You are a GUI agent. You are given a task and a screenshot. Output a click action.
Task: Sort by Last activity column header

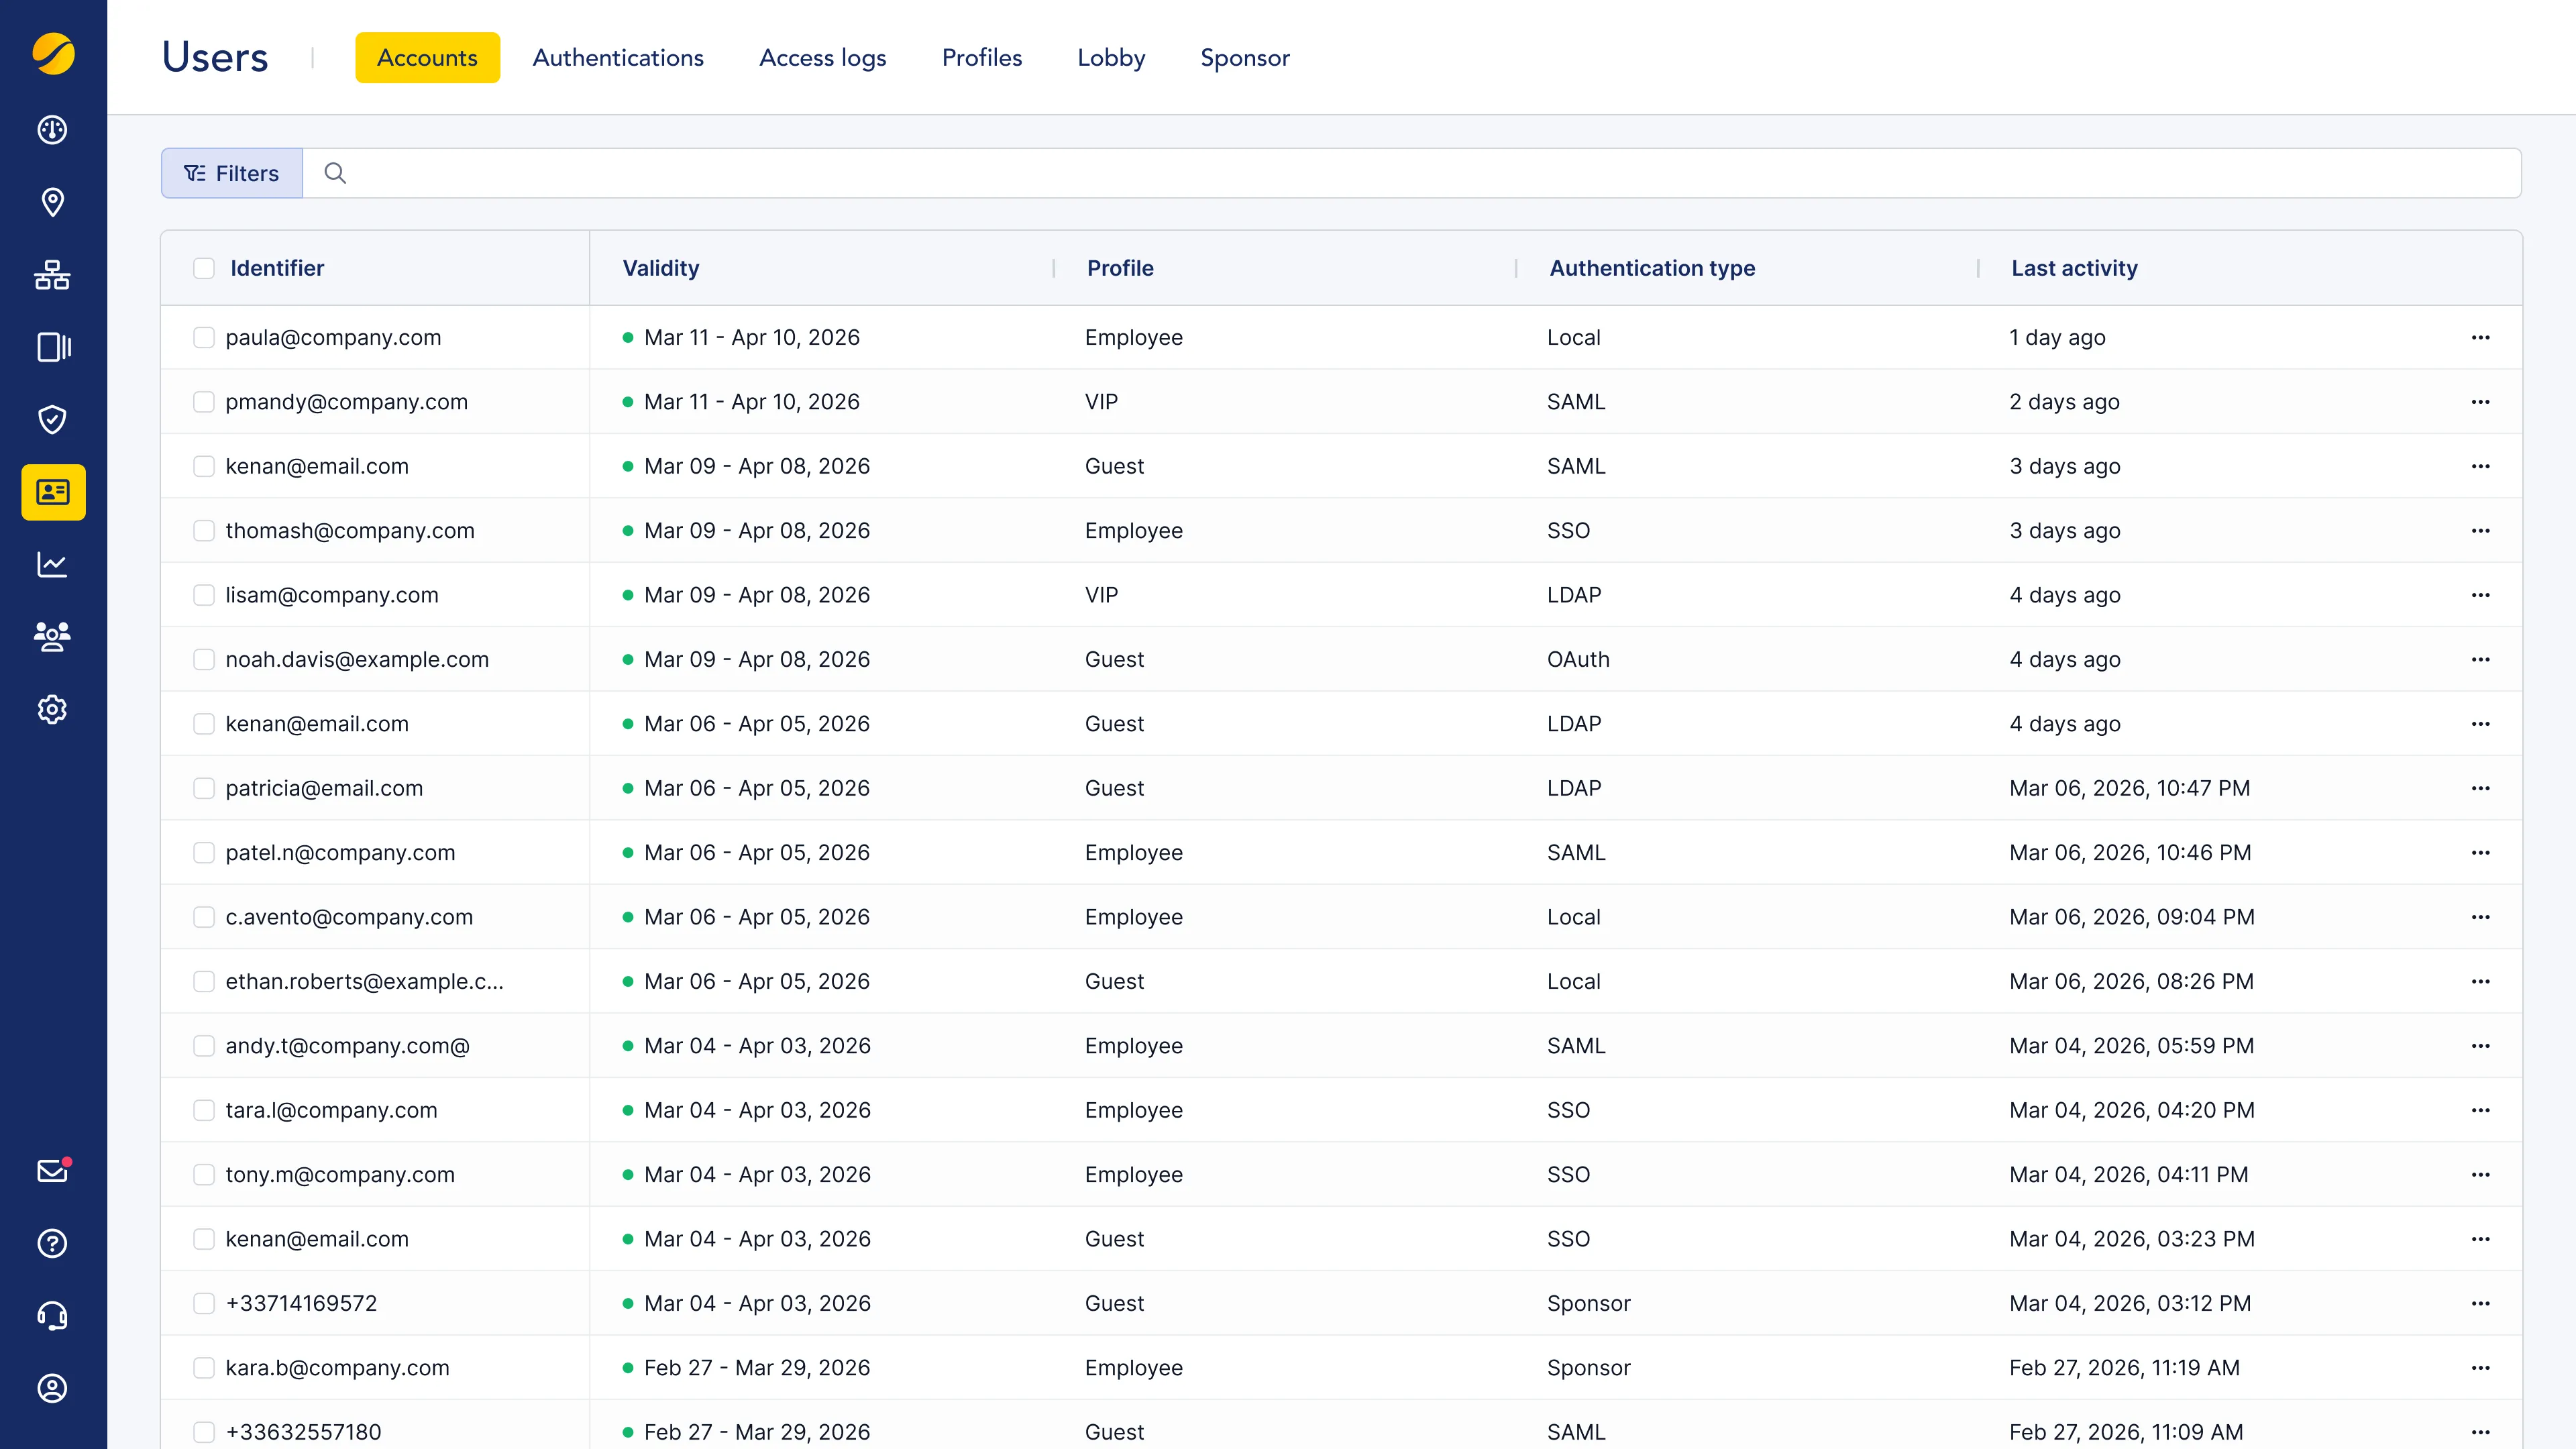coord(2074,268)
